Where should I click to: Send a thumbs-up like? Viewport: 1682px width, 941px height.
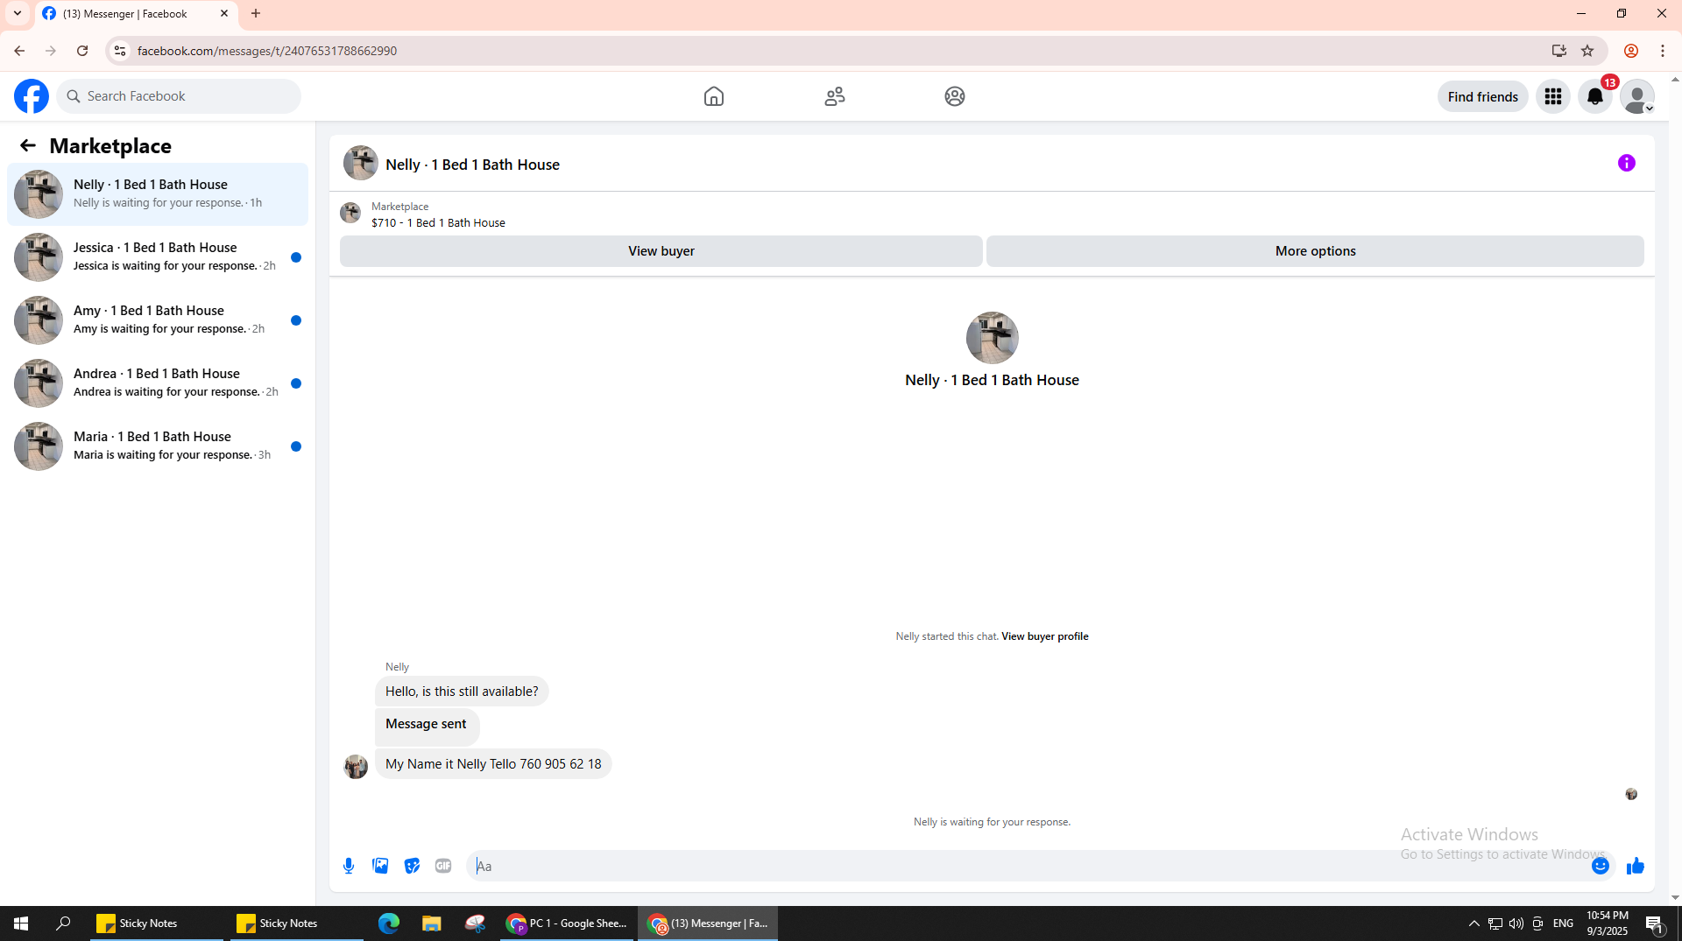coord(1636,866)
